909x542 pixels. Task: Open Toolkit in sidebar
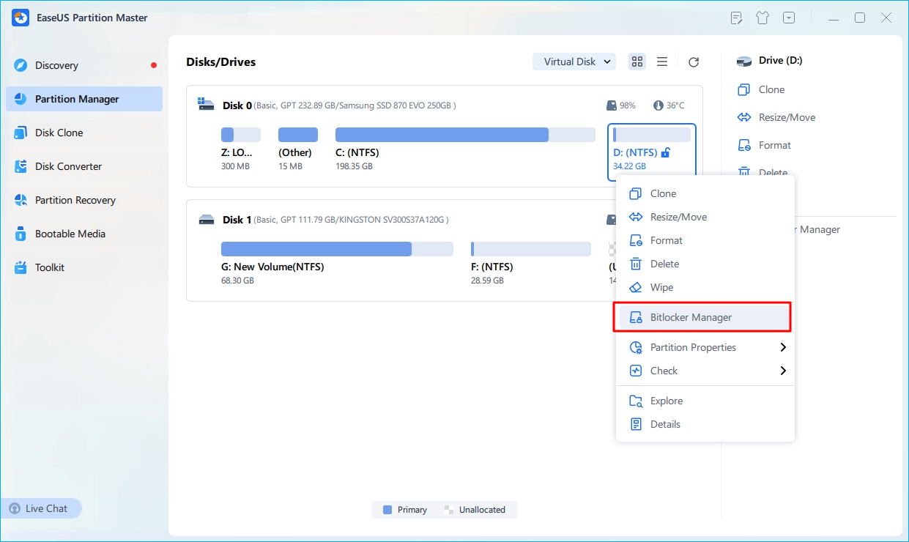[x=84, y=267]
